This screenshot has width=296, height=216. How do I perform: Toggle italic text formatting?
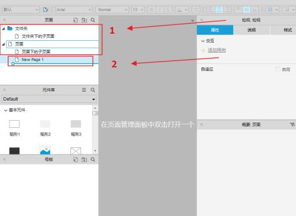[x=160, y=9]
